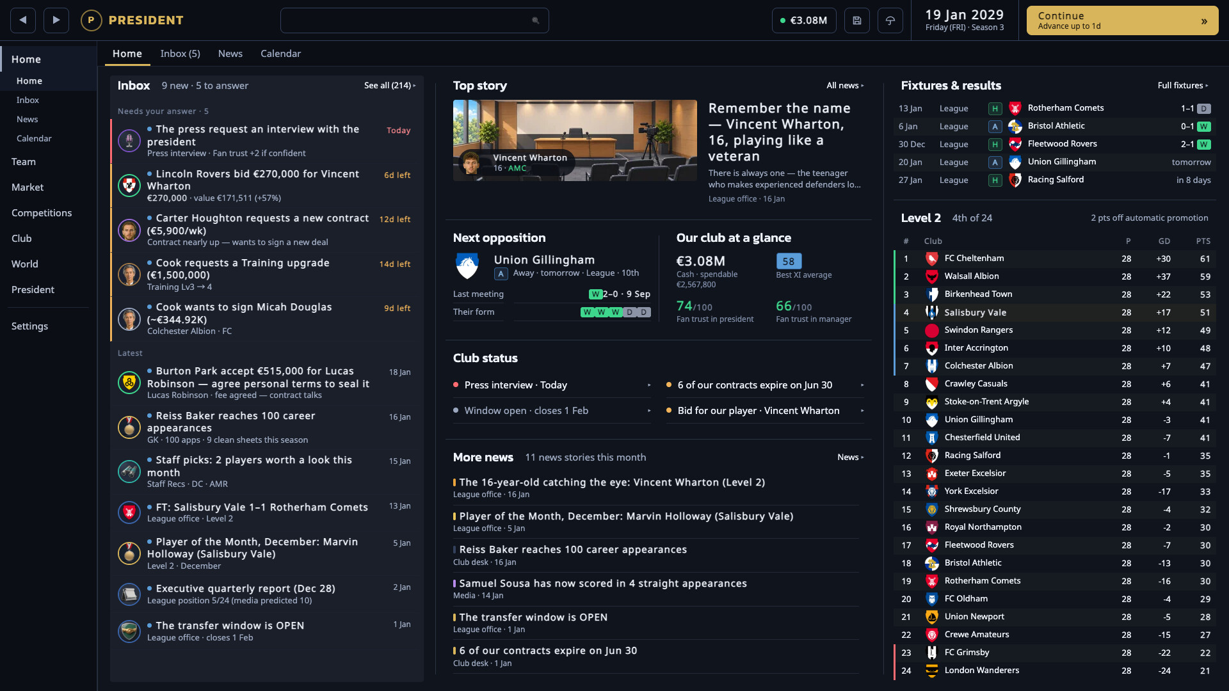Image resolution: width=1229 pixels, height=691 pixels.
Task: Open the News link in More news
Action: (x=850, y=457)
